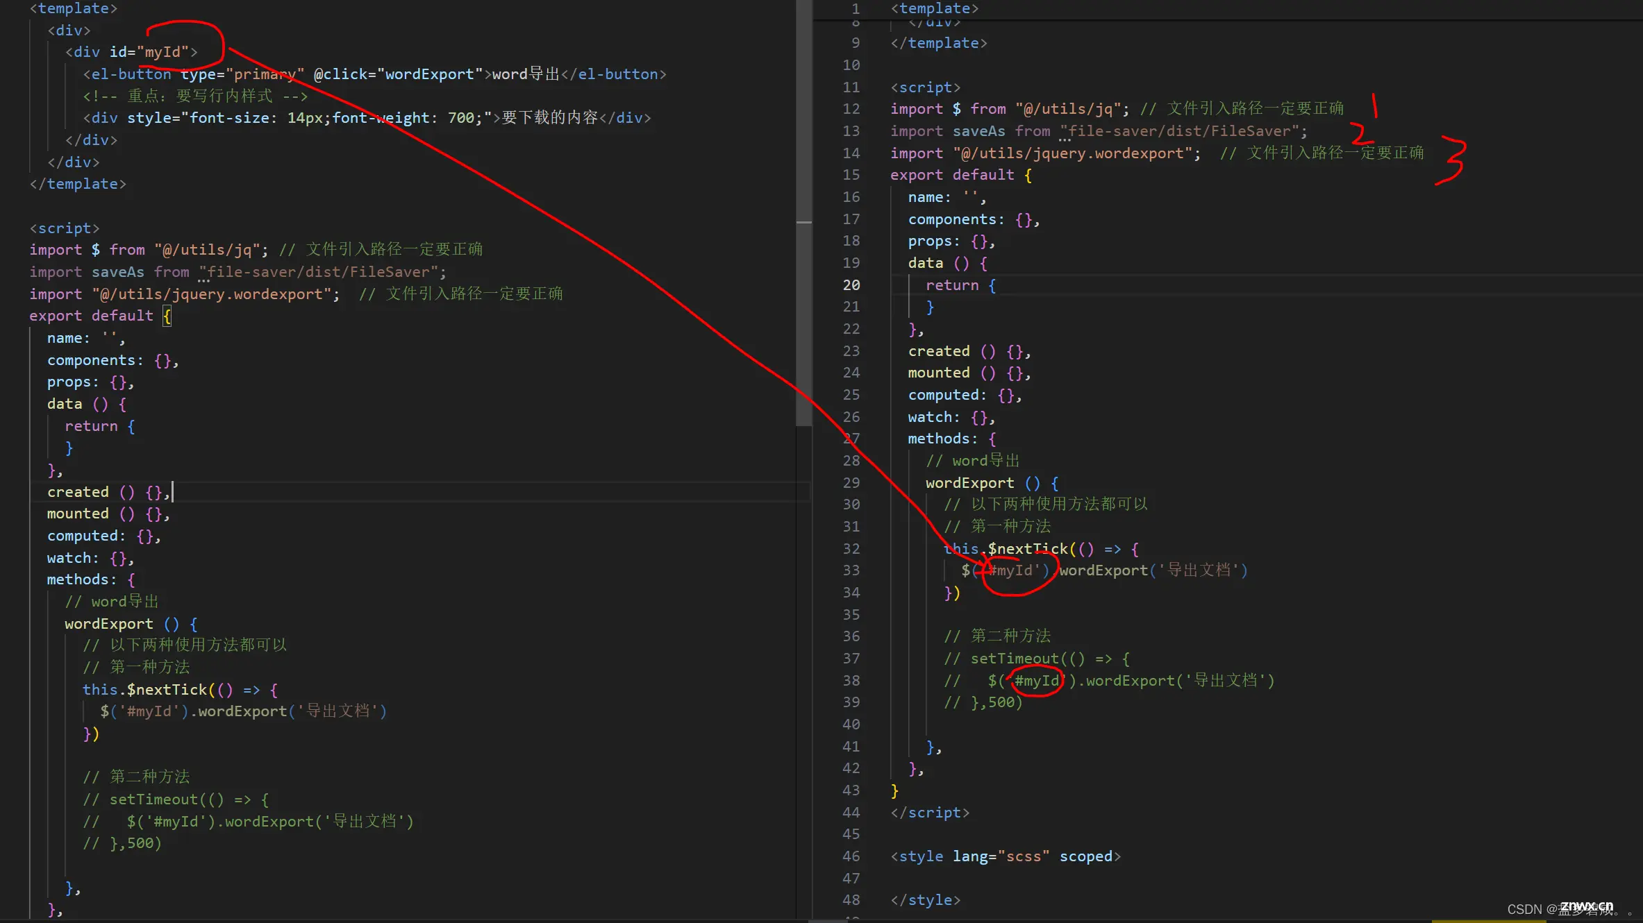The height and width of the screenshot is (923, 1643).
Task: Place cursor on 'created () {},' in the unnumbered editor
Action: (109, 492)
